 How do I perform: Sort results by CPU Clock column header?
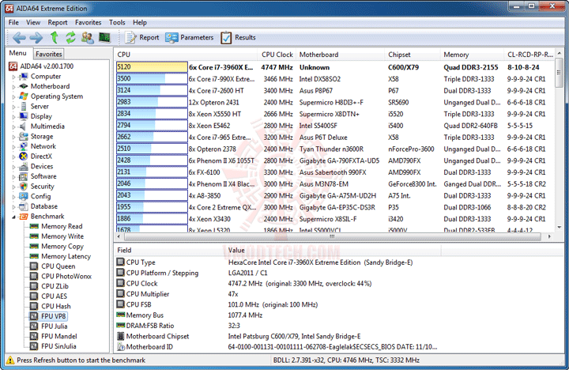277,55
